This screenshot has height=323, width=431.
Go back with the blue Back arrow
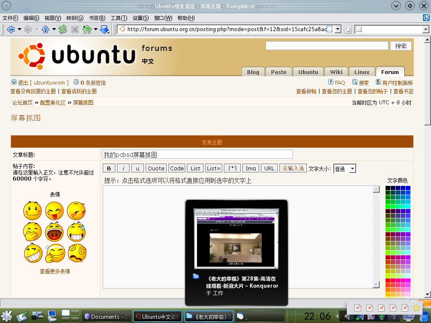[11, 29]
